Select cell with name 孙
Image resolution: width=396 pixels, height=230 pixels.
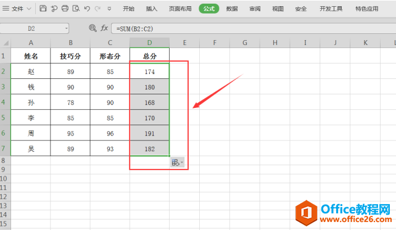31,102
